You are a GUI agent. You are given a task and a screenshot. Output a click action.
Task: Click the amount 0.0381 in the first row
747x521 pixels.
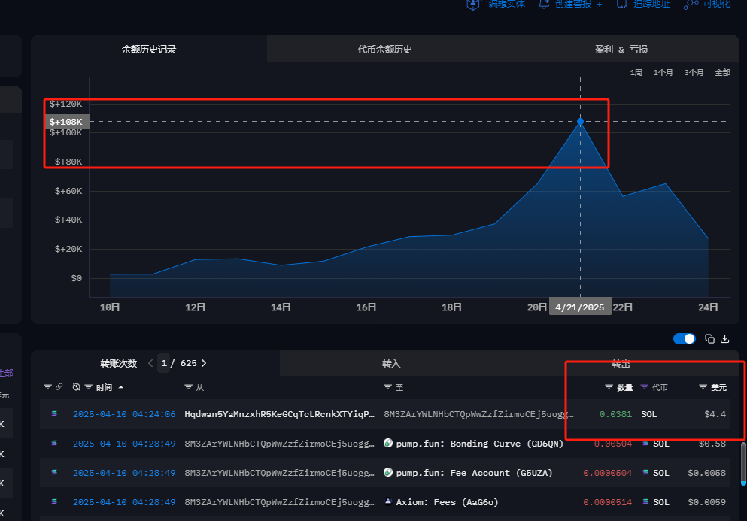point(615,414)
